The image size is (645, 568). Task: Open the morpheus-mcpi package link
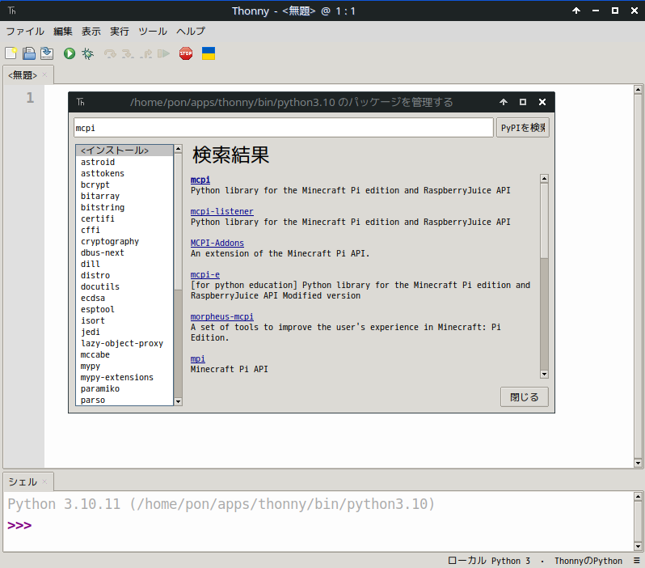tap(221, 316)
